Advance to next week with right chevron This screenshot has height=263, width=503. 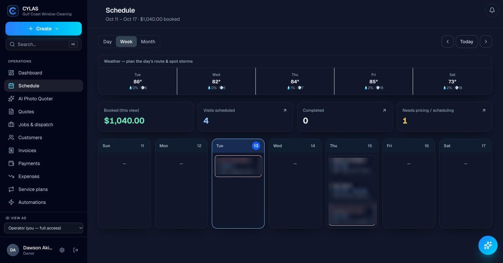(x=486, y=42)
